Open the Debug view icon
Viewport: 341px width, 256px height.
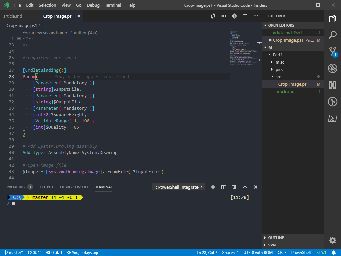(332, 68)
